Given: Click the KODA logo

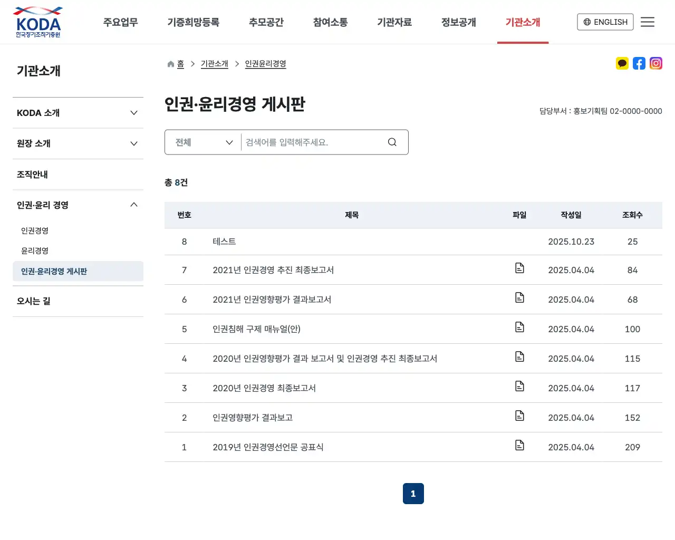Looking at the screenshot, I should point(37,22).
